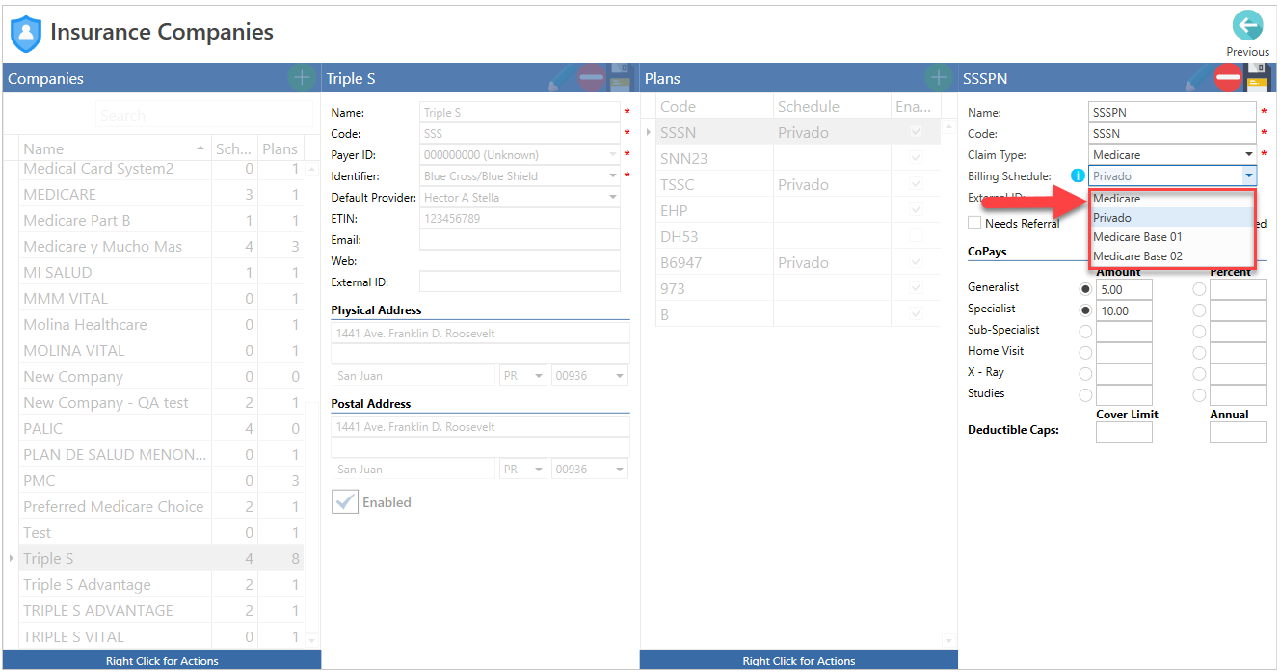Image resolution: width=1280 pixels, height=672 pixels.
Task: Add a new company with plus icon
Action: (x=301, y=78)
